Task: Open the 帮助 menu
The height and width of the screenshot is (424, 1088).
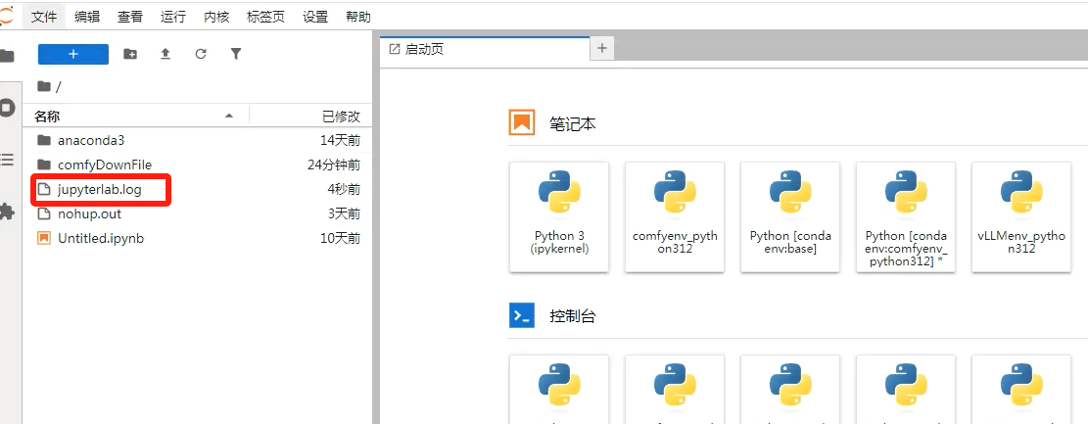Action: 358,18
